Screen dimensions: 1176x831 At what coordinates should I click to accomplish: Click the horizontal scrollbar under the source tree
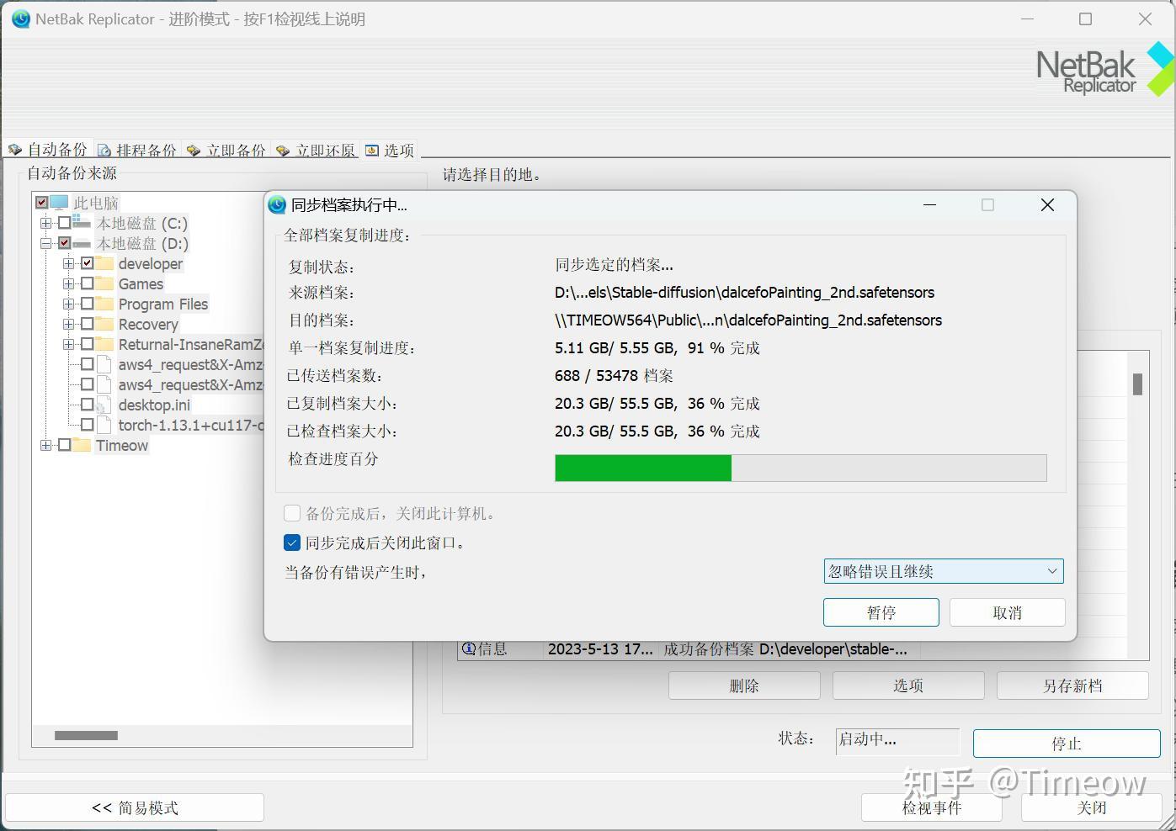click(85, 734)
